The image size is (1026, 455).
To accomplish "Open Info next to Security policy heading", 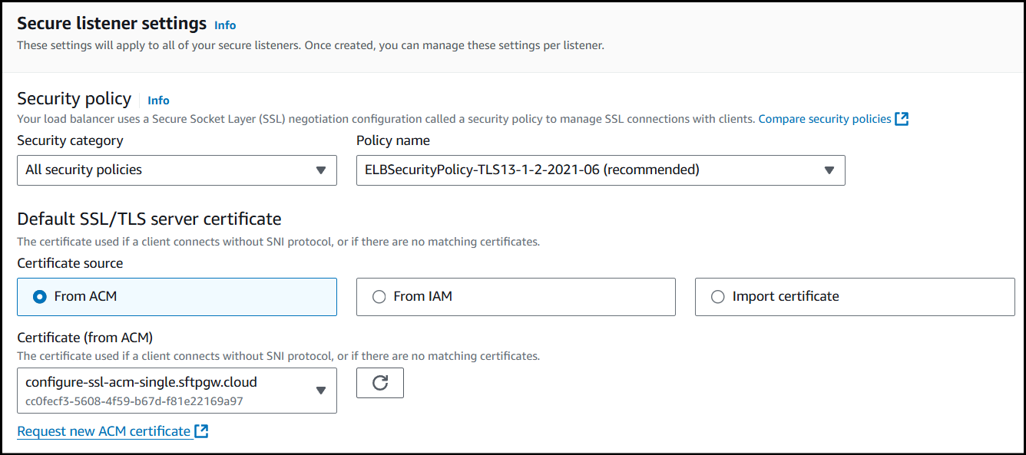I will point(158,101).
